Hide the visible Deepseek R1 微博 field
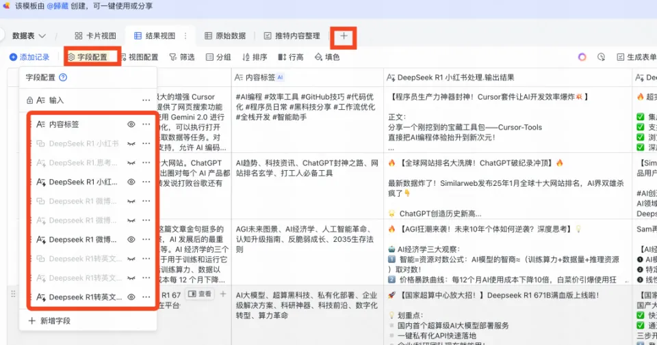Image resolution: width=657 pixels, height=345 pixels. pos(131,240)
